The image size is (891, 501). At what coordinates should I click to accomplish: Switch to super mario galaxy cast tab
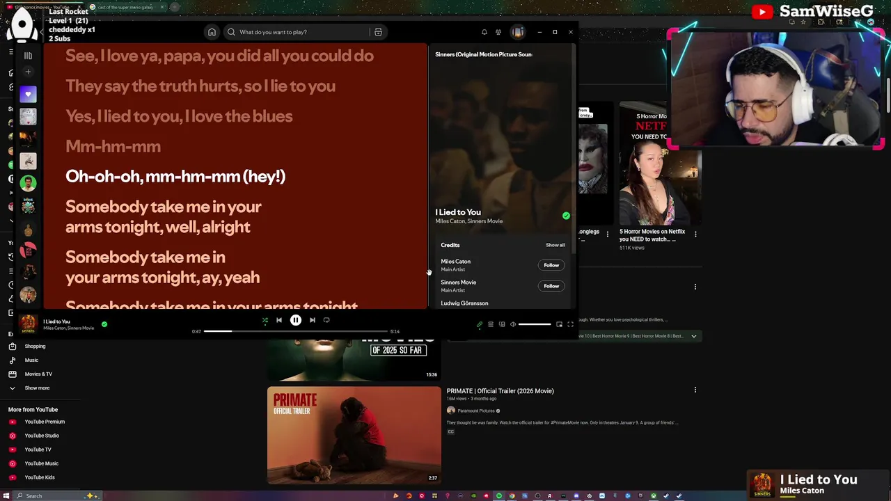pyautogui.click(x=125, y=7)
